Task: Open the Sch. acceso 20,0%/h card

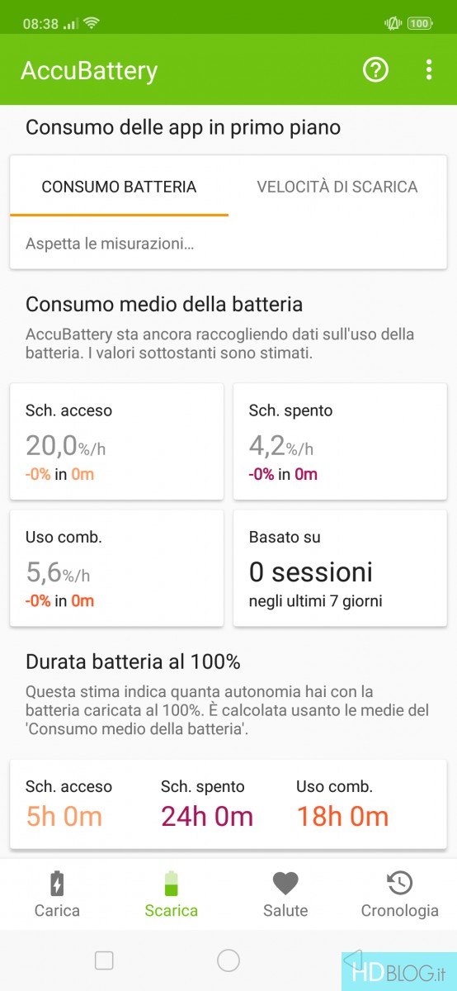Action: pyautogui.click(x=116, y=441)
